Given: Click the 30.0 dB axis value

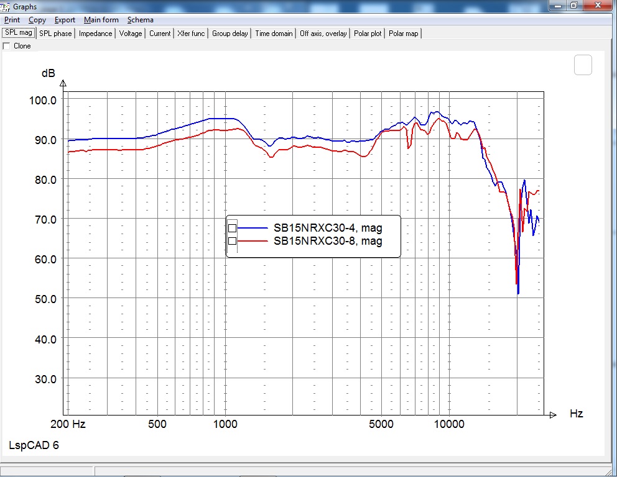Looking at the screenshot, I should 45,379.
